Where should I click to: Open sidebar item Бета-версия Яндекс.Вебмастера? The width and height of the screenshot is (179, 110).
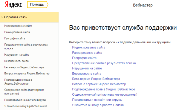[24, 67]
